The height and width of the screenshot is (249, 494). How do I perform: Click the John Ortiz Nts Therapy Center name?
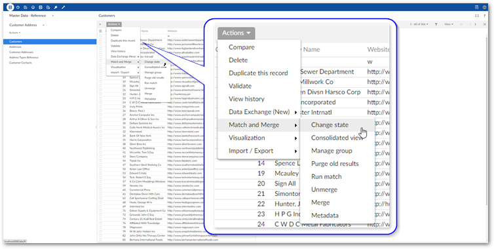click(x=147, y=236)
